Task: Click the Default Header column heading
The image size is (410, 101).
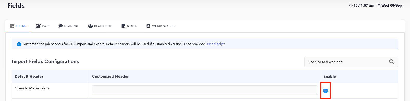Action: click(x=29, y=76)
